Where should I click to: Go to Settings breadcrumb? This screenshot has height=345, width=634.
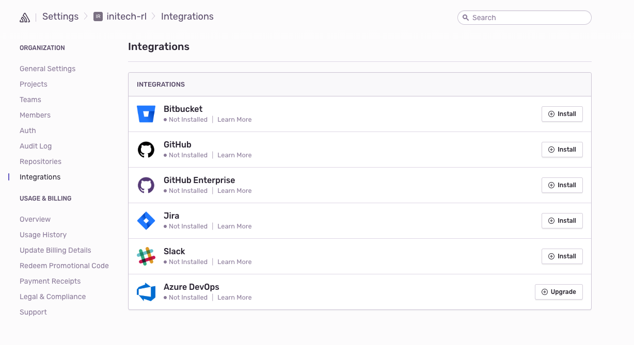60,17
